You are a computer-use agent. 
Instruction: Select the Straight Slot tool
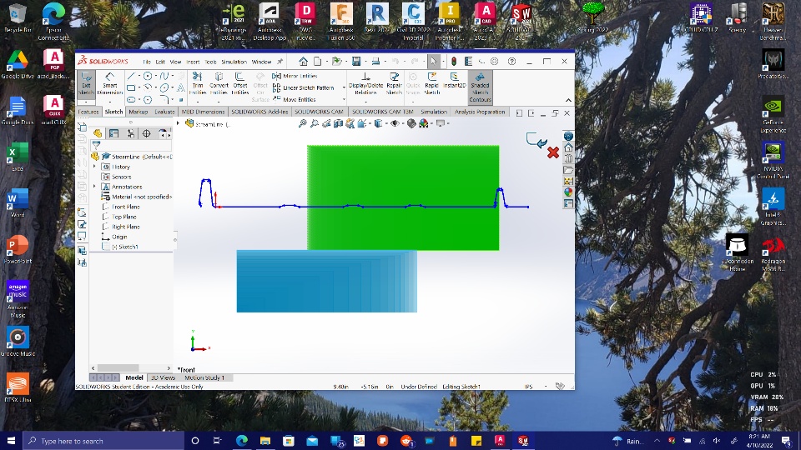pos(131,99)
